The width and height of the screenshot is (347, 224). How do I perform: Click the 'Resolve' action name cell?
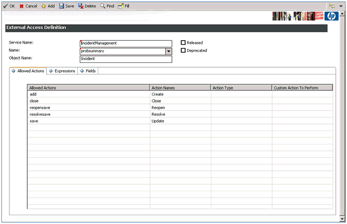180,114
